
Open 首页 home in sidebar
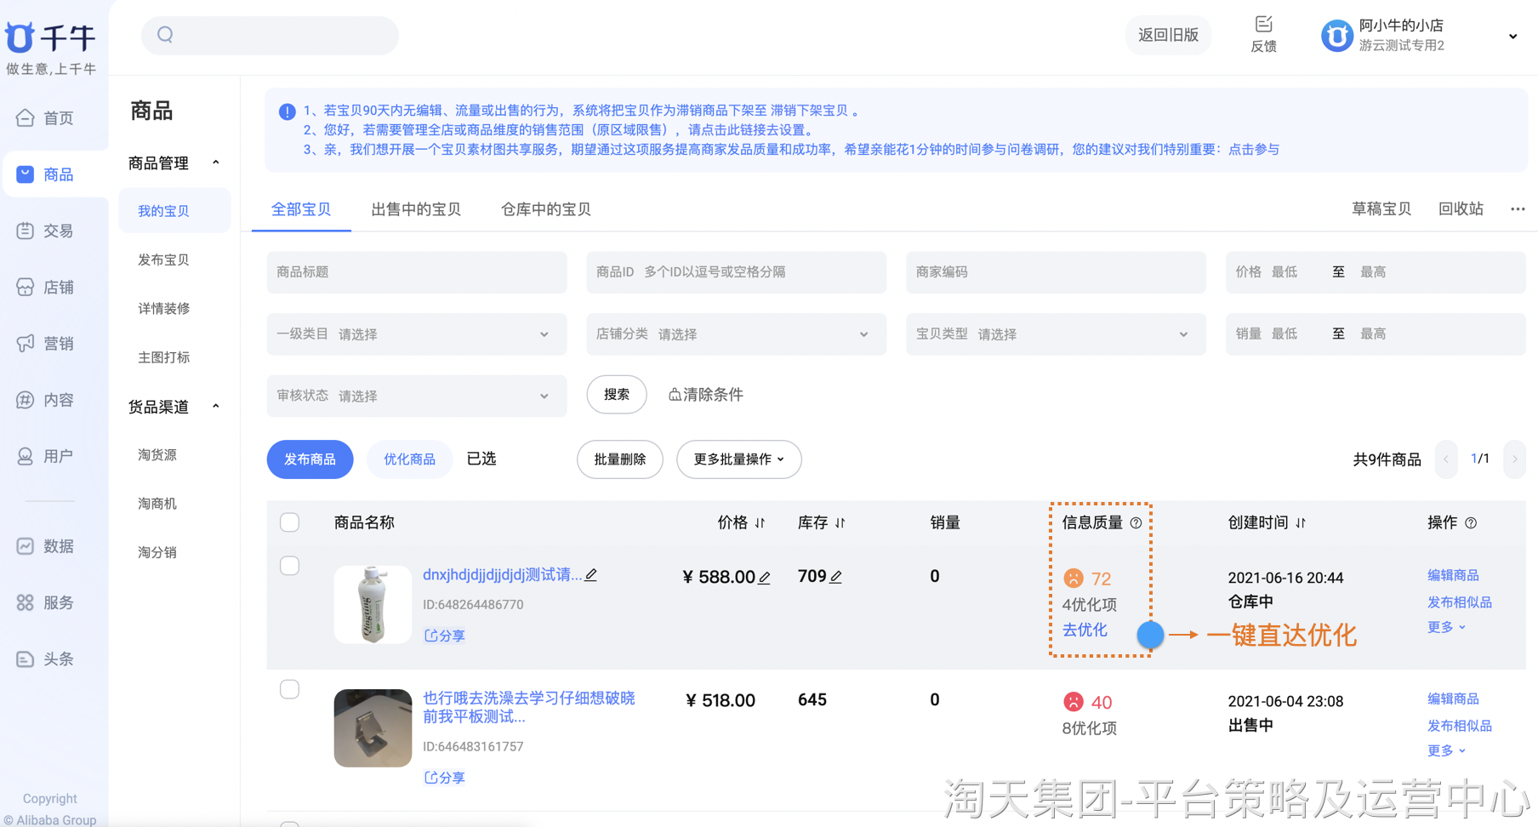click(x=46, y=118)
